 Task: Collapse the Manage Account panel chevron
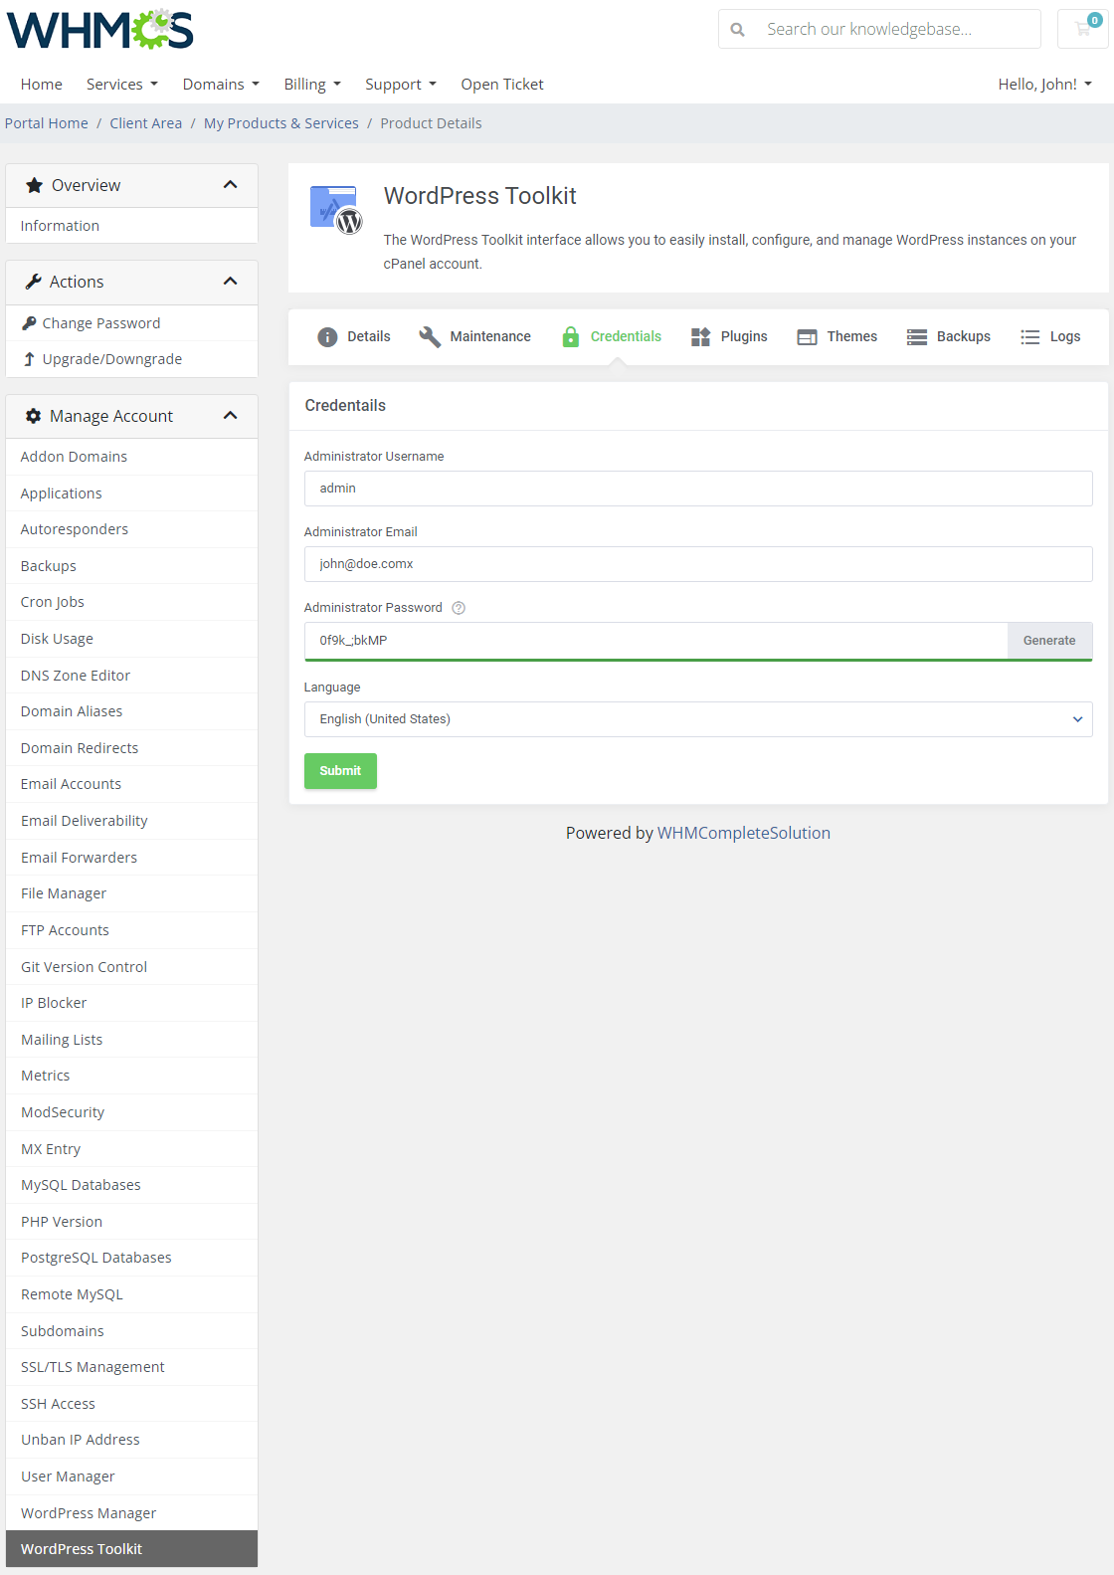tap(231, 416)
